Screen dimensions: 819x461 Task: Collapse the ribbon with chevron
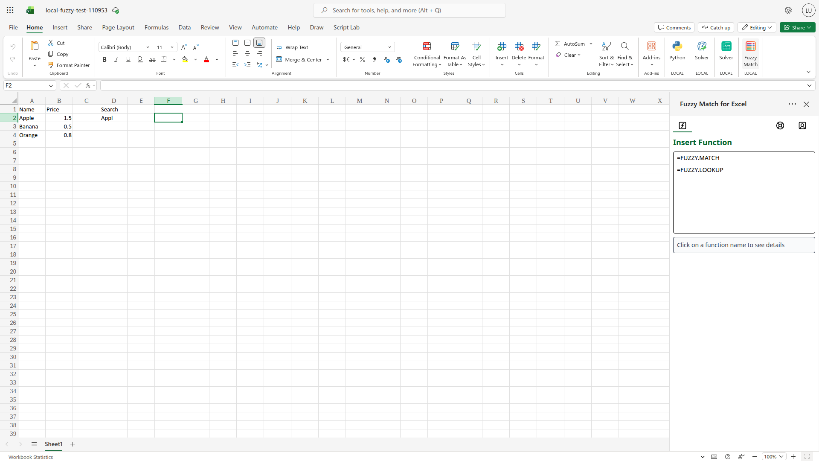click(x=808, y=72)
